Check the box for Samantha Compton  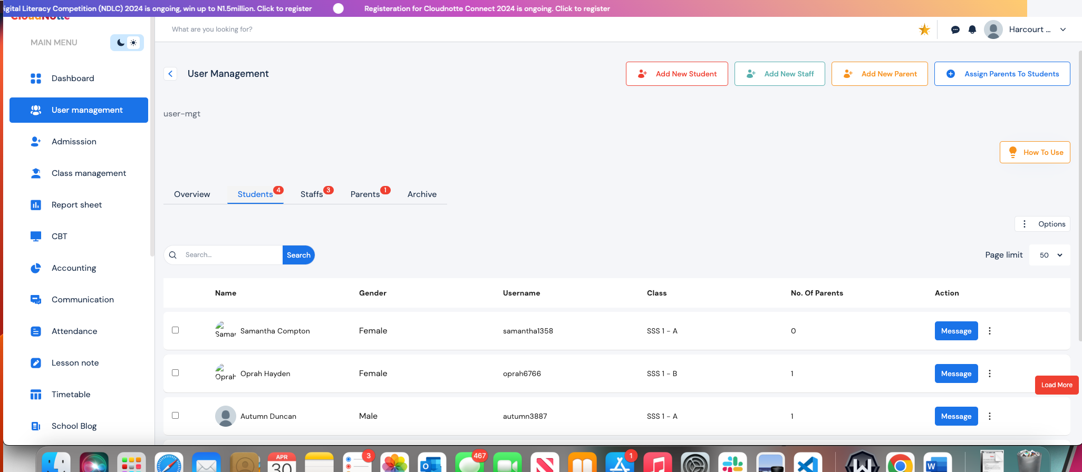coord(176,330)
